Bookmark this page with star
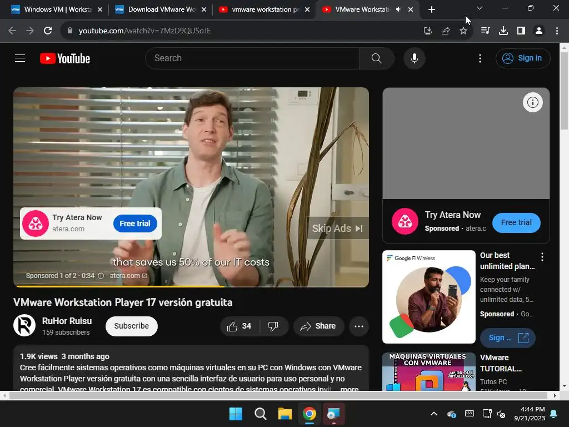This screenshot has width=569, height=427. pos(463,31)
